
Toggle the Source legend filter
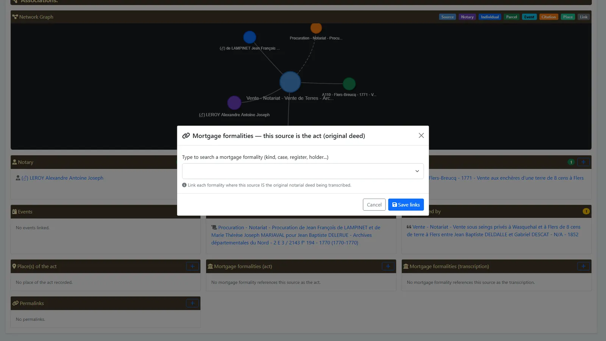(447, 17)
